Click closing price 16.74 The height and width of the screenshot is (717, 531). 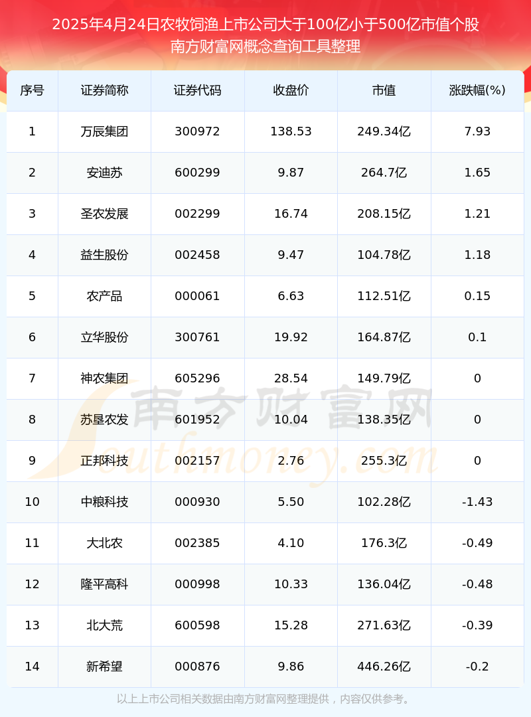[x=291, y=214]
